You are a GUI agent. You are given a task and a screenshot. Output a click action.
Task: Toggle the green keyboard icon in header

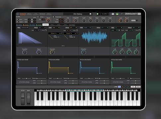coord(117,14)
